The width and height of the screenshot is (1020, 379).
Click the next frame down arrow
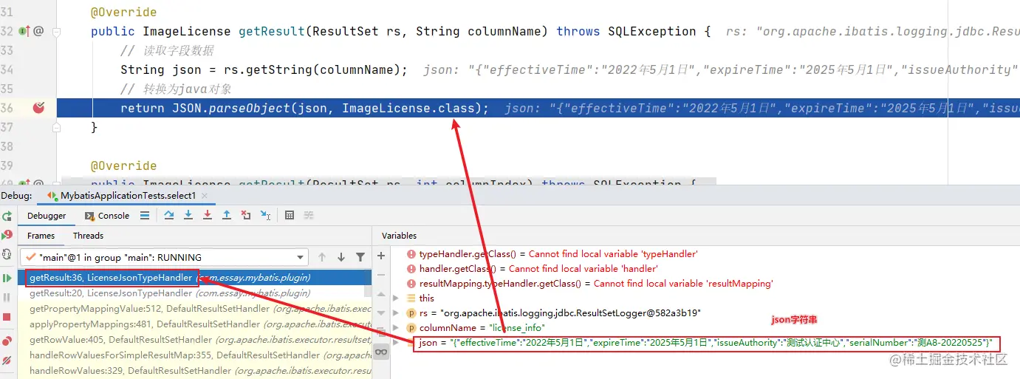point(341,257)
